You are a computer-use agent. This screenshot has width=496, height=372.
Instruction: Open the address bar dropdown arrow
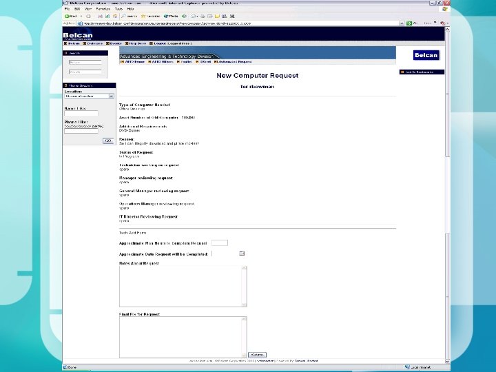coord(402,23)
